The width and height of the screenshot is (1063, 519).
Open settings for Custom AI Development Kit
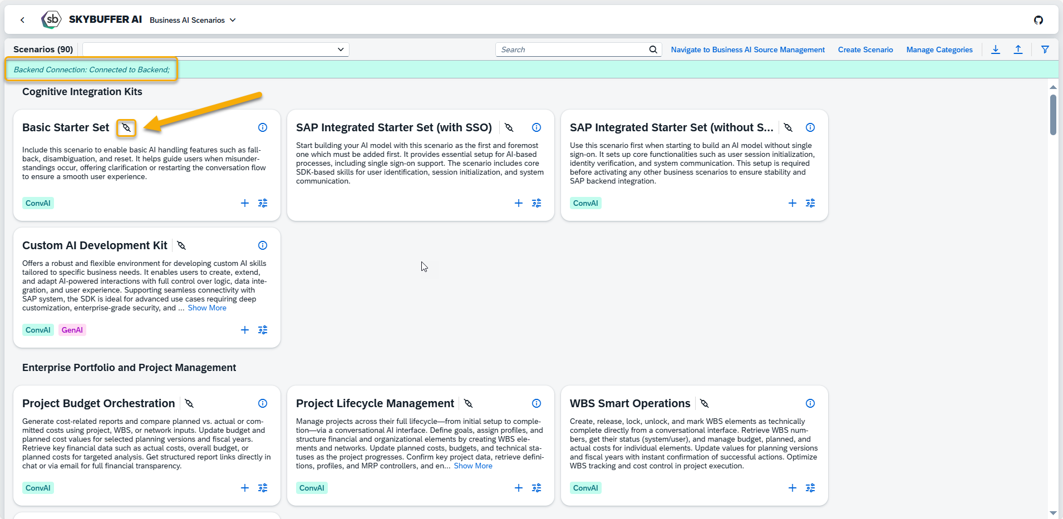click(x=263, y=330)
